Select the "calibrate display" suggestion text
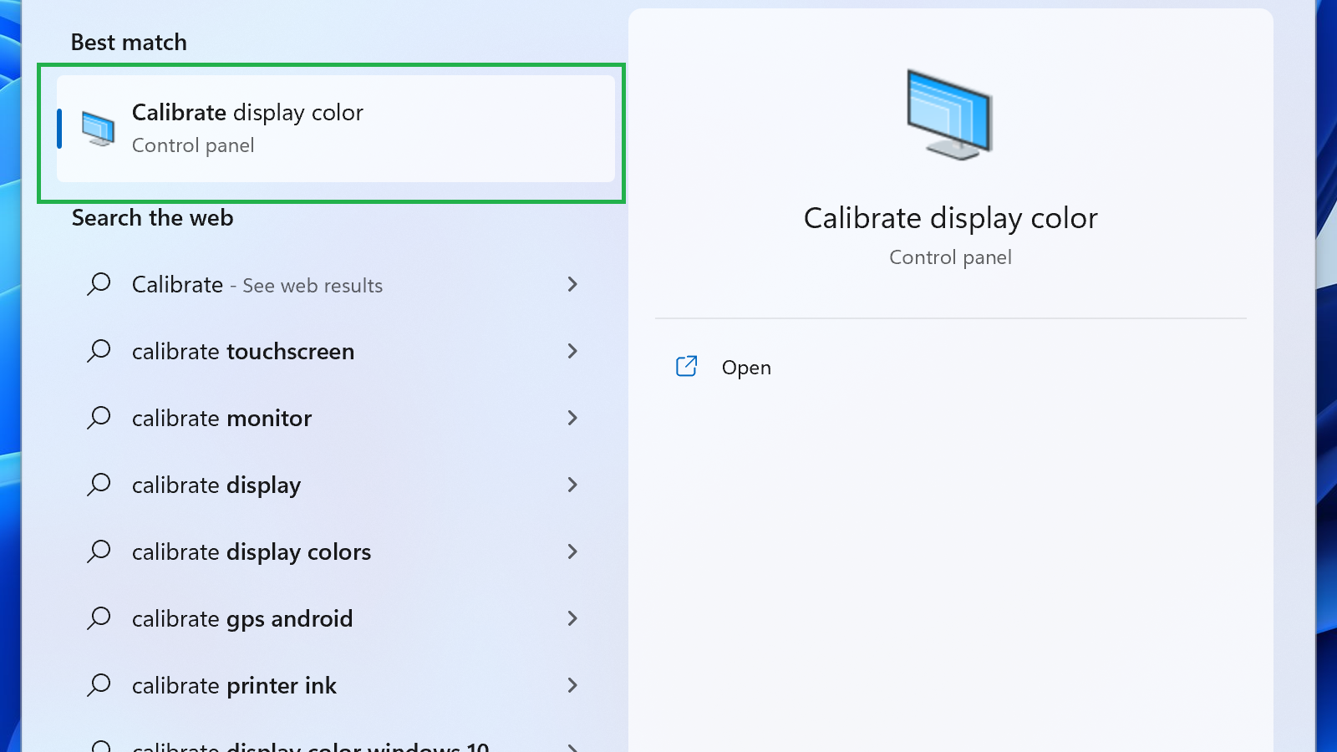This screenshot has width=1337, height=752. point(216,485)
